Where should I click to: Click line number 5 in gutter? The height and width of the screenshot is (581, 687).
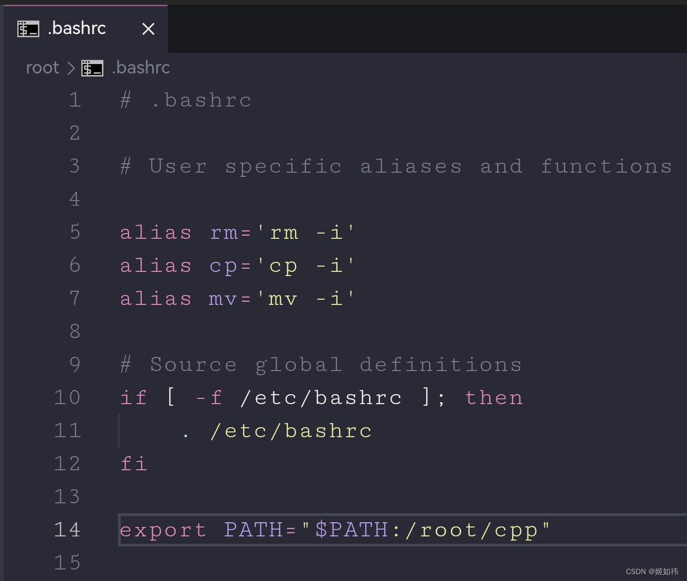(x=75, y=232)
